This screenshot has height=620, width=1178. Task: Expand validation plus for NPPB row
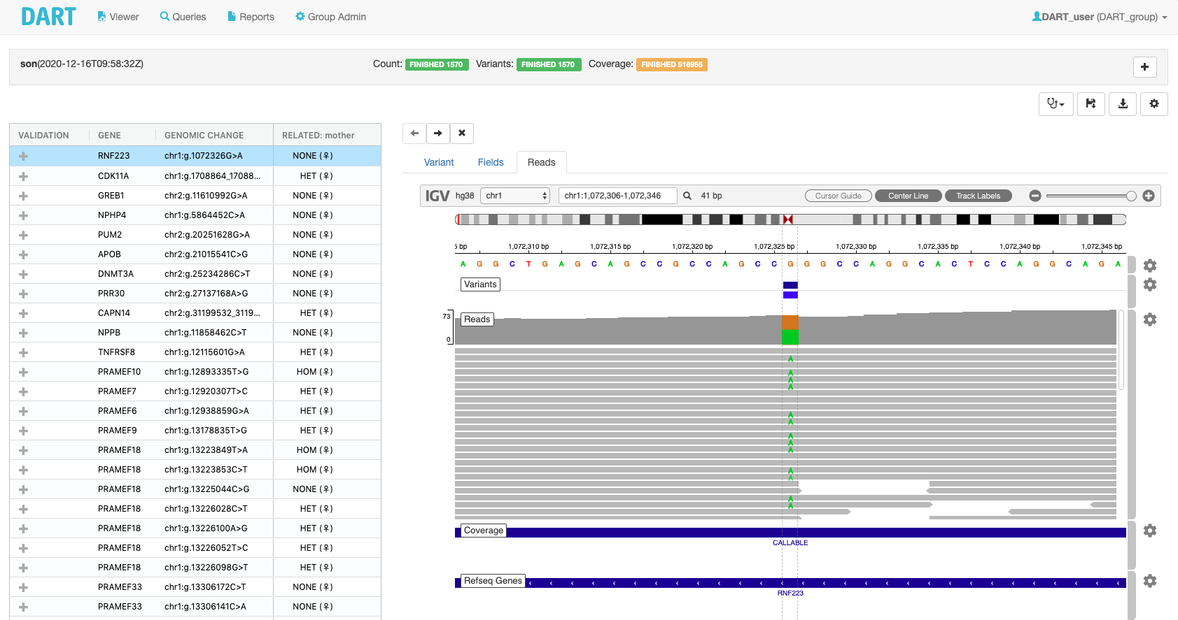click(23, 333)
